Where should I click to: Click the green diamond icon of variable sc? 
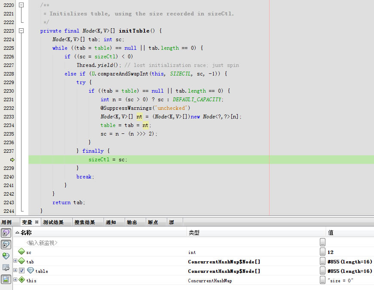point(21,251)
